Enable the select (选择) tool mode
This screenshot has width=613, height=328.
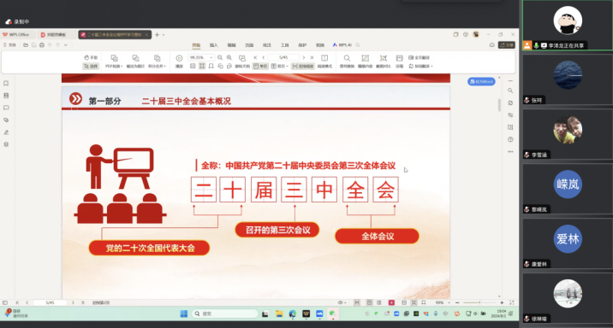pos(90,67)
